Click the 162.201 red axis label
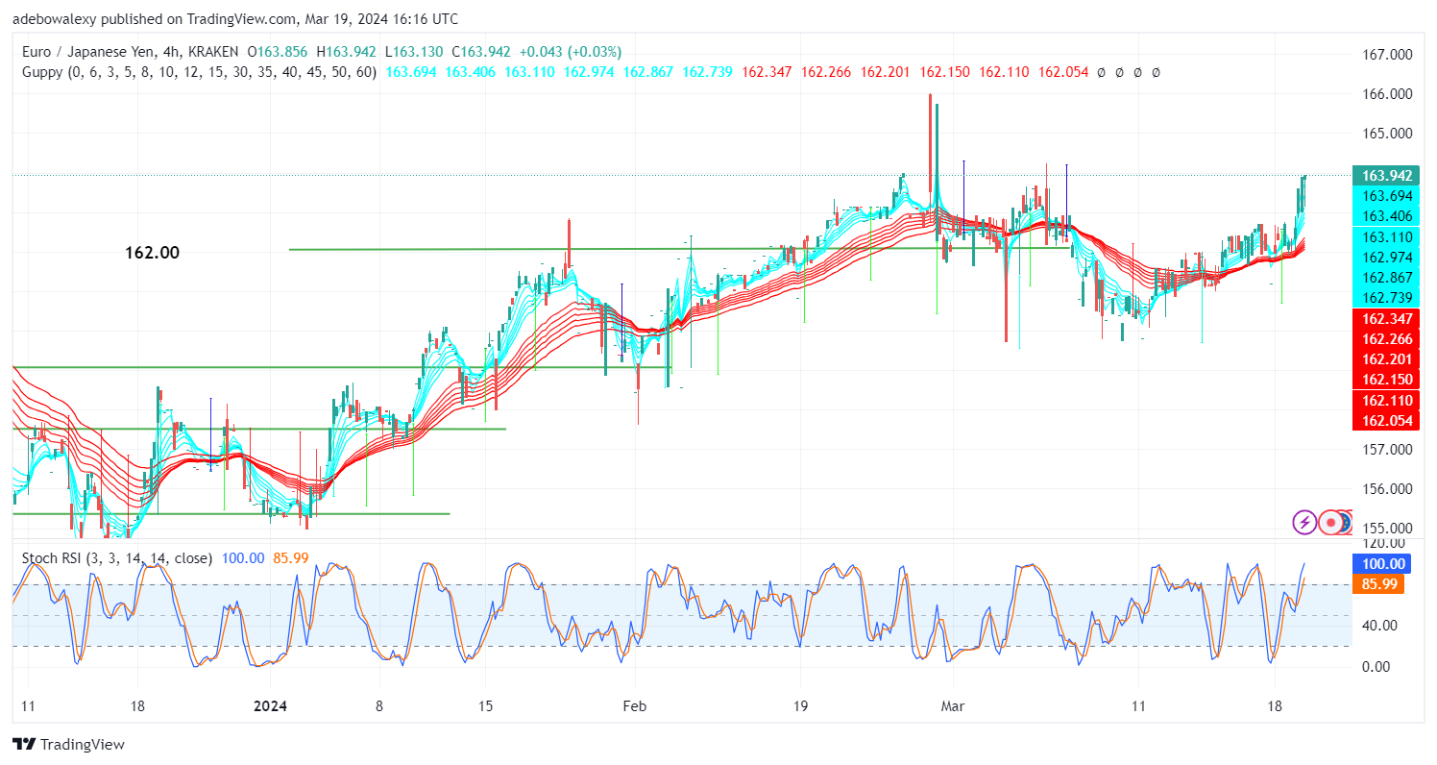Screen dimensions: 1437x765 [x=1385, y=358]
